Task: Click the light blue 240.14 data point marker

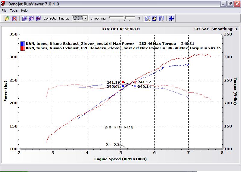Action: (135, 86)
